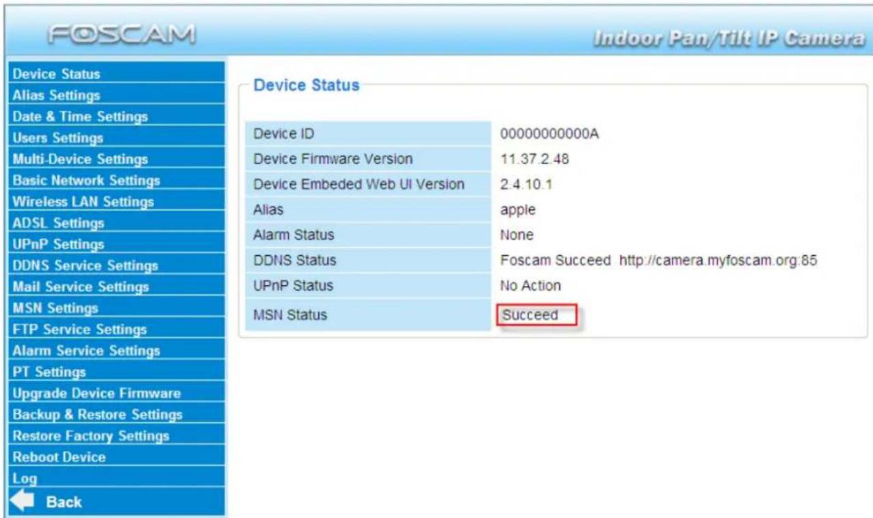Open MSN Settings

(55, 308)
